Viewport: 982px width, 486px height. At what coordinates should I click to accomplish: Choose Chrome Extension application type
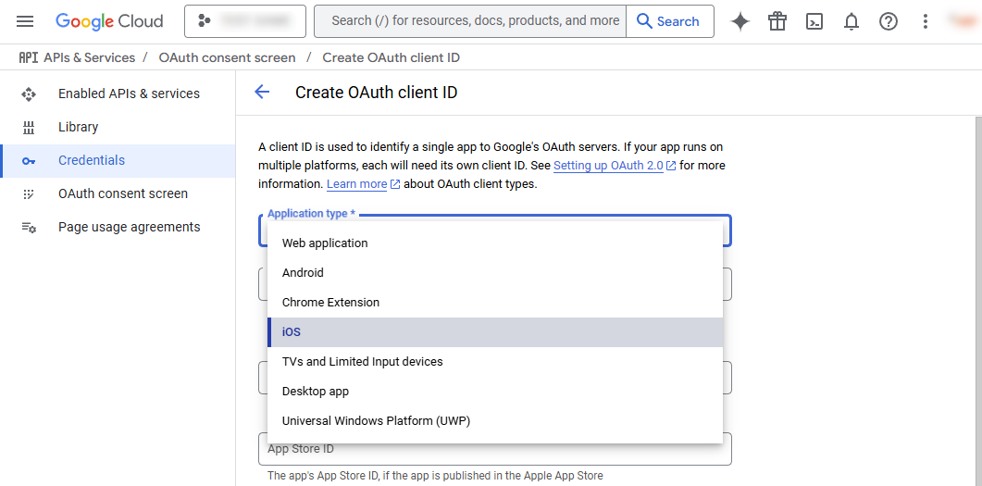[x=495, y=303]
